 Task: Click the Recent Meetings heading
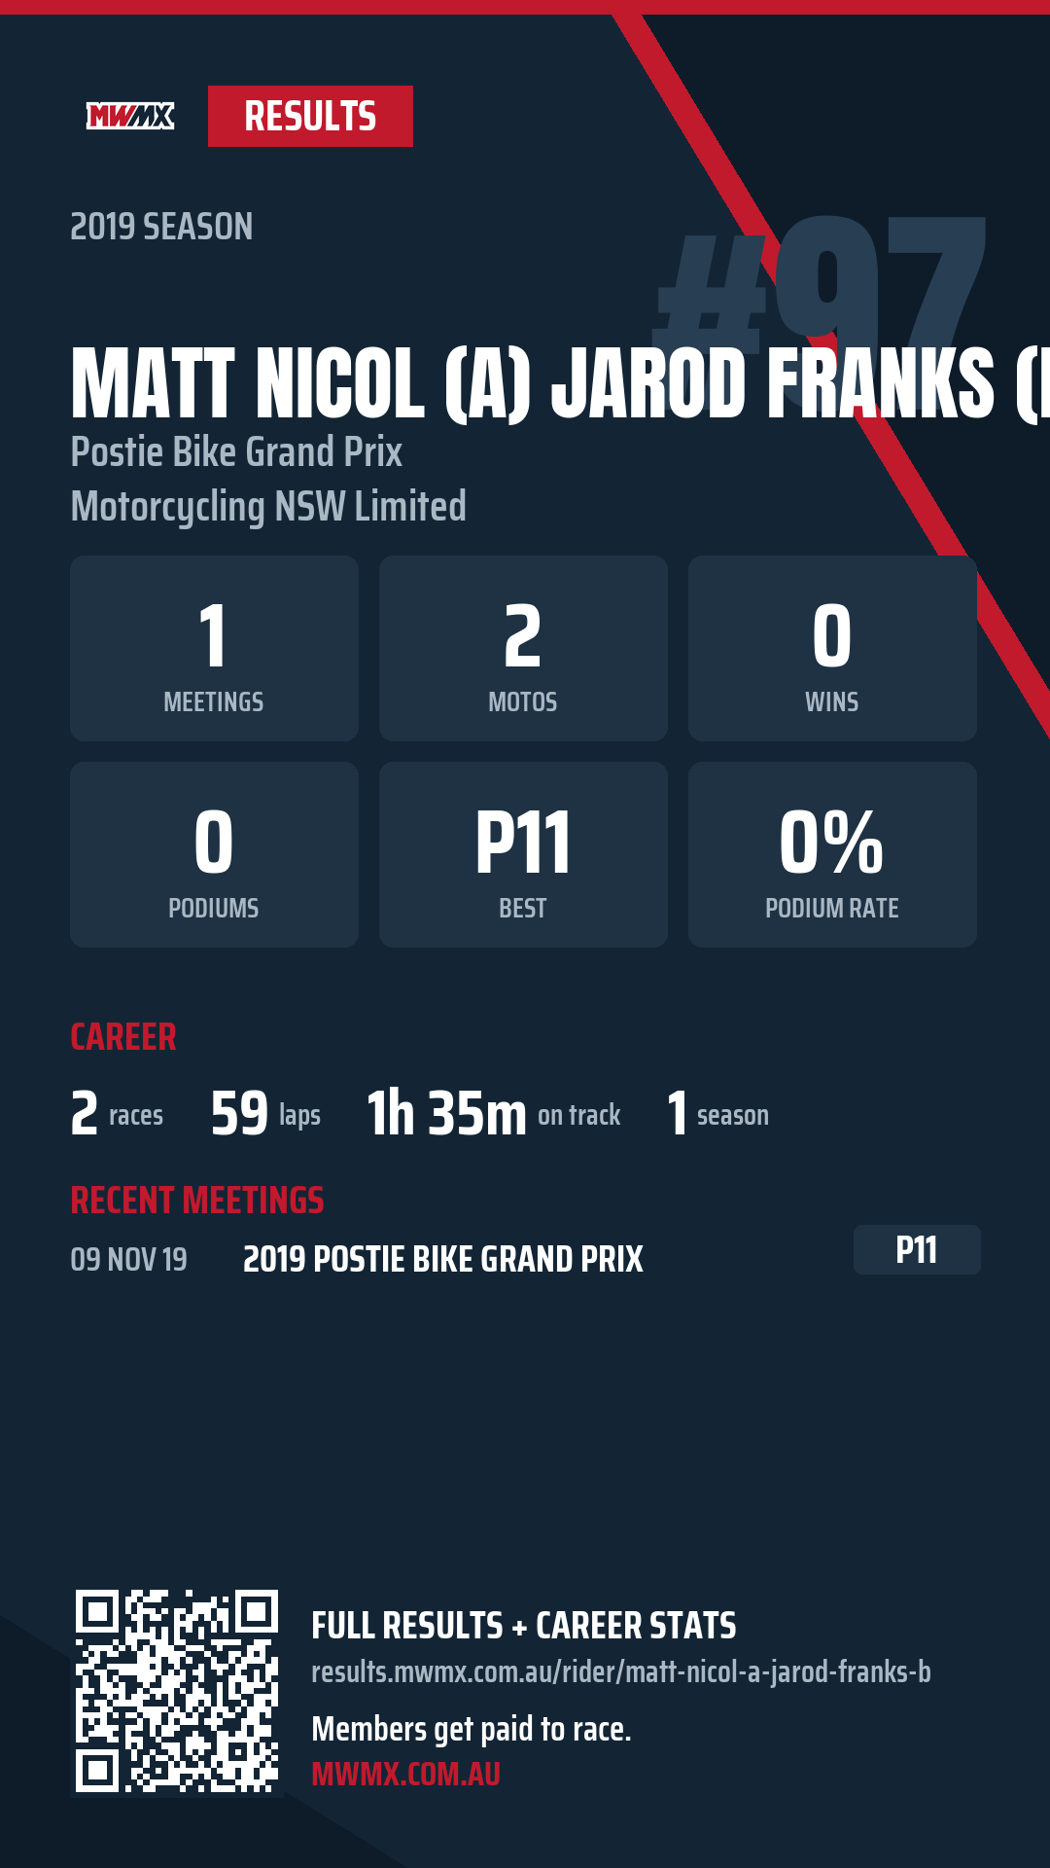click(x=197, y=1201)
